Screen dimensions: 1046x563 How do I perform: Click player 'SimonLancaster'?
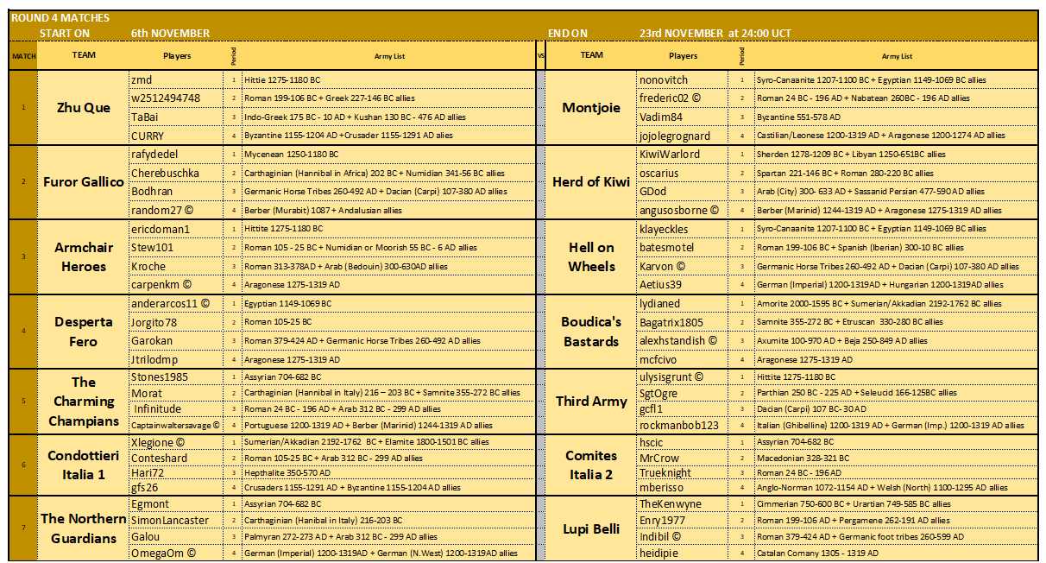pyautogui.click(x=169, y=521)
